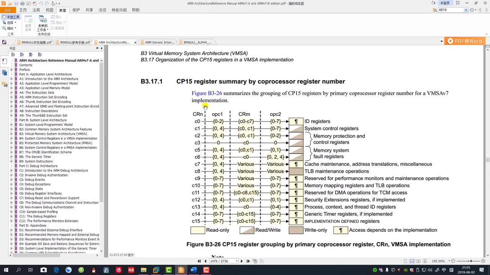Open the page number dropdown 1470 / 2736
Screen dimensions: 490x275
(x=237, y=261)
